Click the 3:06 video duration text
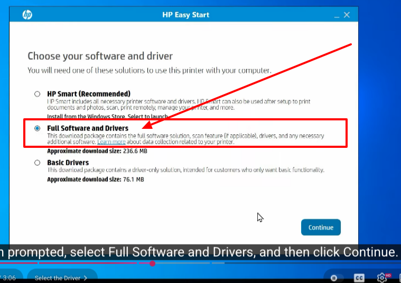Viewport: 401px width, 283px height. 9,278
